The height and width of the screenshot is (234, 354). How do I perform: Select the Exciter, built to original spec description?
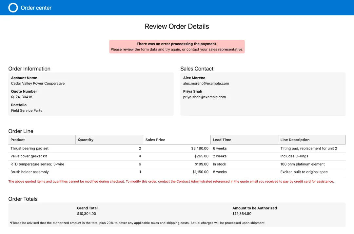[x=304, y=172]
